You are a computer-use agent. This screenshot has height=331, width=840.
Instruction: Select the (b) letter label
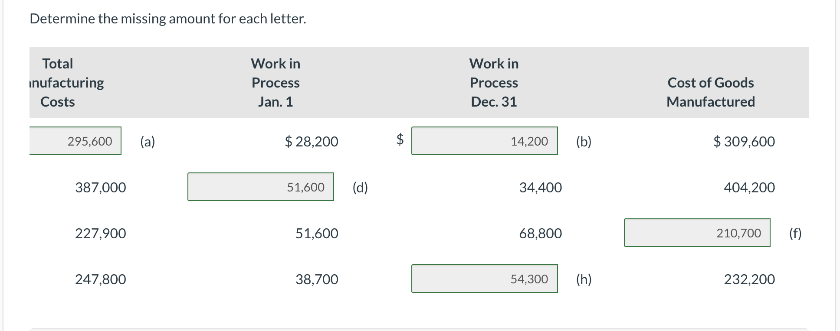[x=583, y=141]
